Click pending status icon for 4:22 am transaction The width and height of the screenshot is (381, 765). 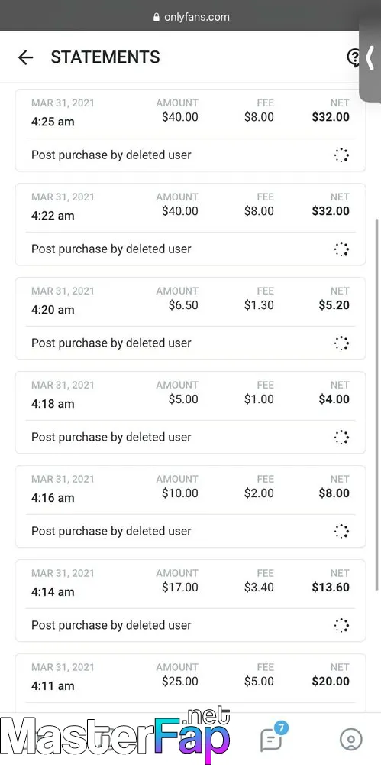[x=341, y=249]
